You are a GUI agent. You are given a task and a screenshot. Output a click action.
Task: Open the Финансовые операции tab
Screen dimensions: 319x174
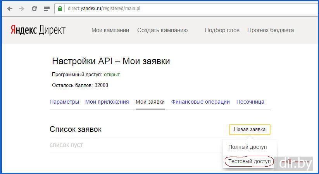[200, 102]
